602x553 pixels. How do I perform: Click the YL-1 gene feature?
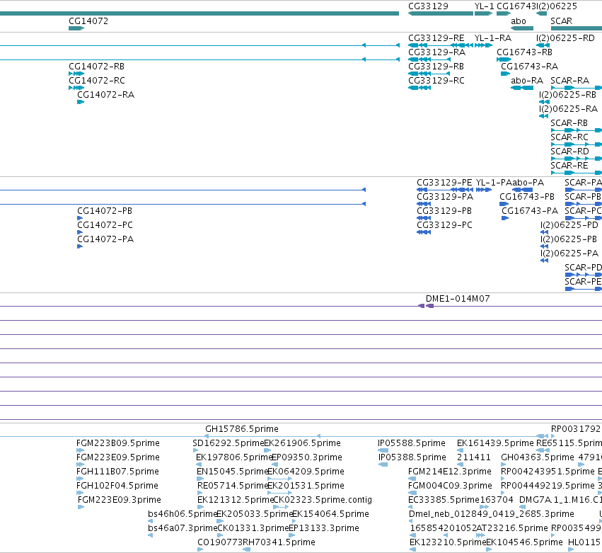tap(483, 13)
